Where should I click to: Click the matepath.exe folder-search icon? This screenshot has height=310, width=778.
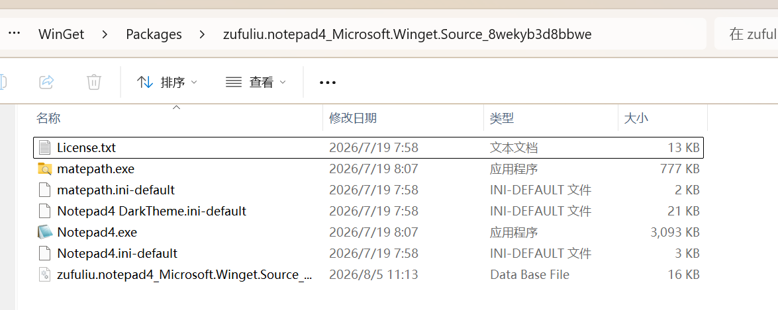point(44,169)
